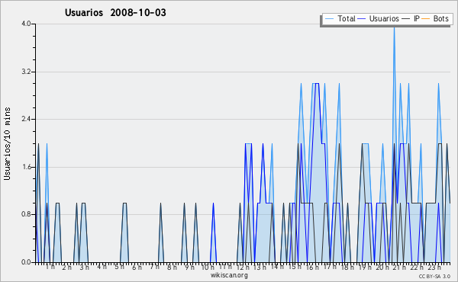The height and width of the screenshot is (282, 458).
Task: Click the '13 h' x-axis label
Action: pyautogui.click(x=260, y=268)
